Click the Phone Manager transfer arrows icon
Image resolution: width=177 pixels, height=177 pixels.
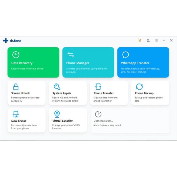click(x=71, y=55)
